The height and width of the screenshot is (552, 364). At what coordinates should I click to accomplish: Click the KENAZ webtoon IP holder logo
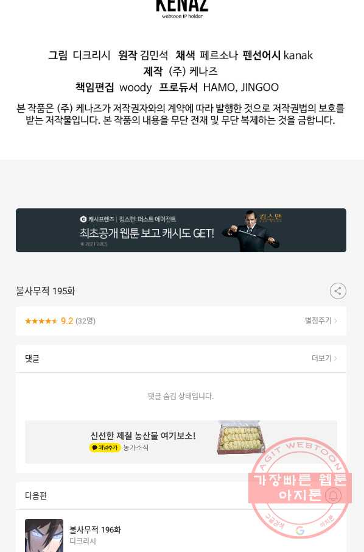pyautogui.click(x=182, y=9)
